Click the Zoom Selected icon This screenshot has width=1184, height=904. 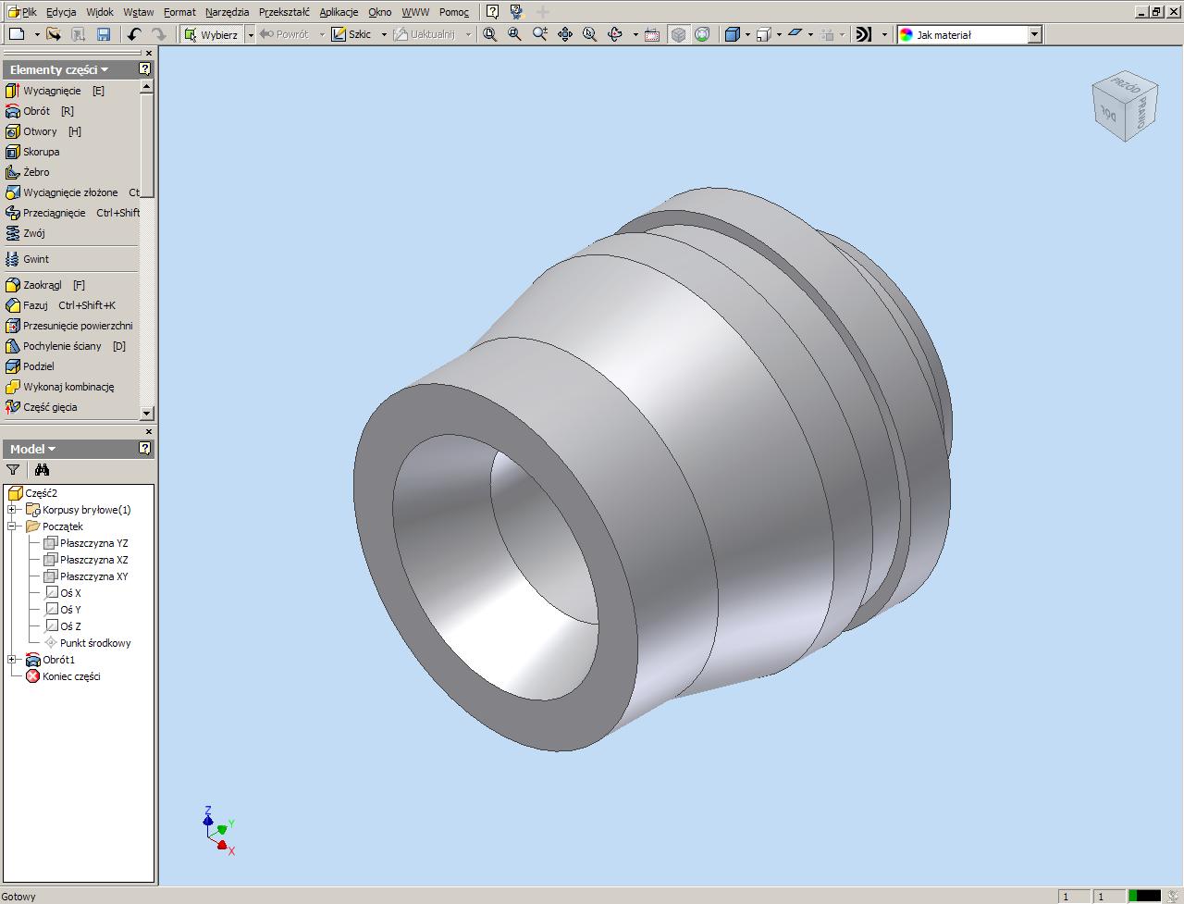pyautogui.click(x=590, y=34)
